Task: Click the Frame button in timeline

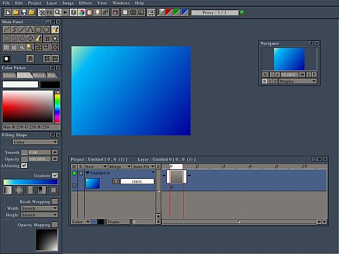Action: pos(118,222)
